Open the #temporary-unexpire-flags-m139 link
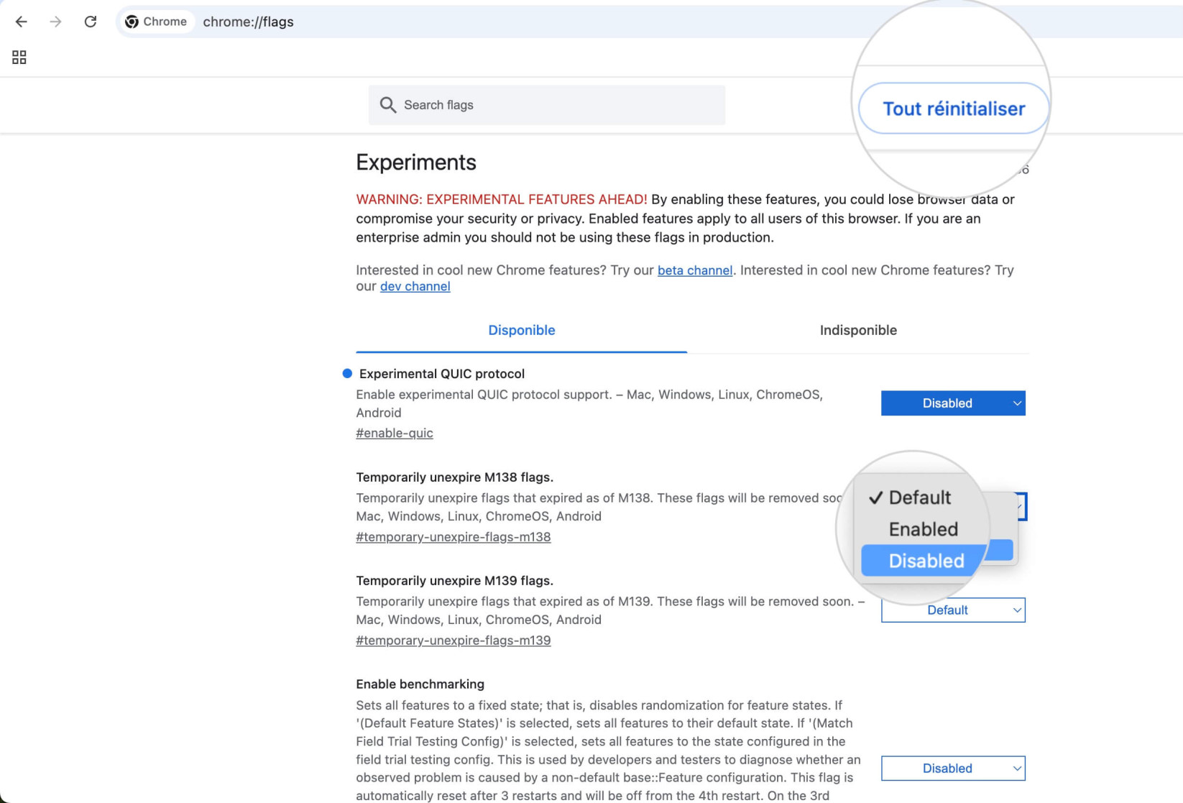The width and height of the screenshot is (1183, 803). [x=454, y=641]
